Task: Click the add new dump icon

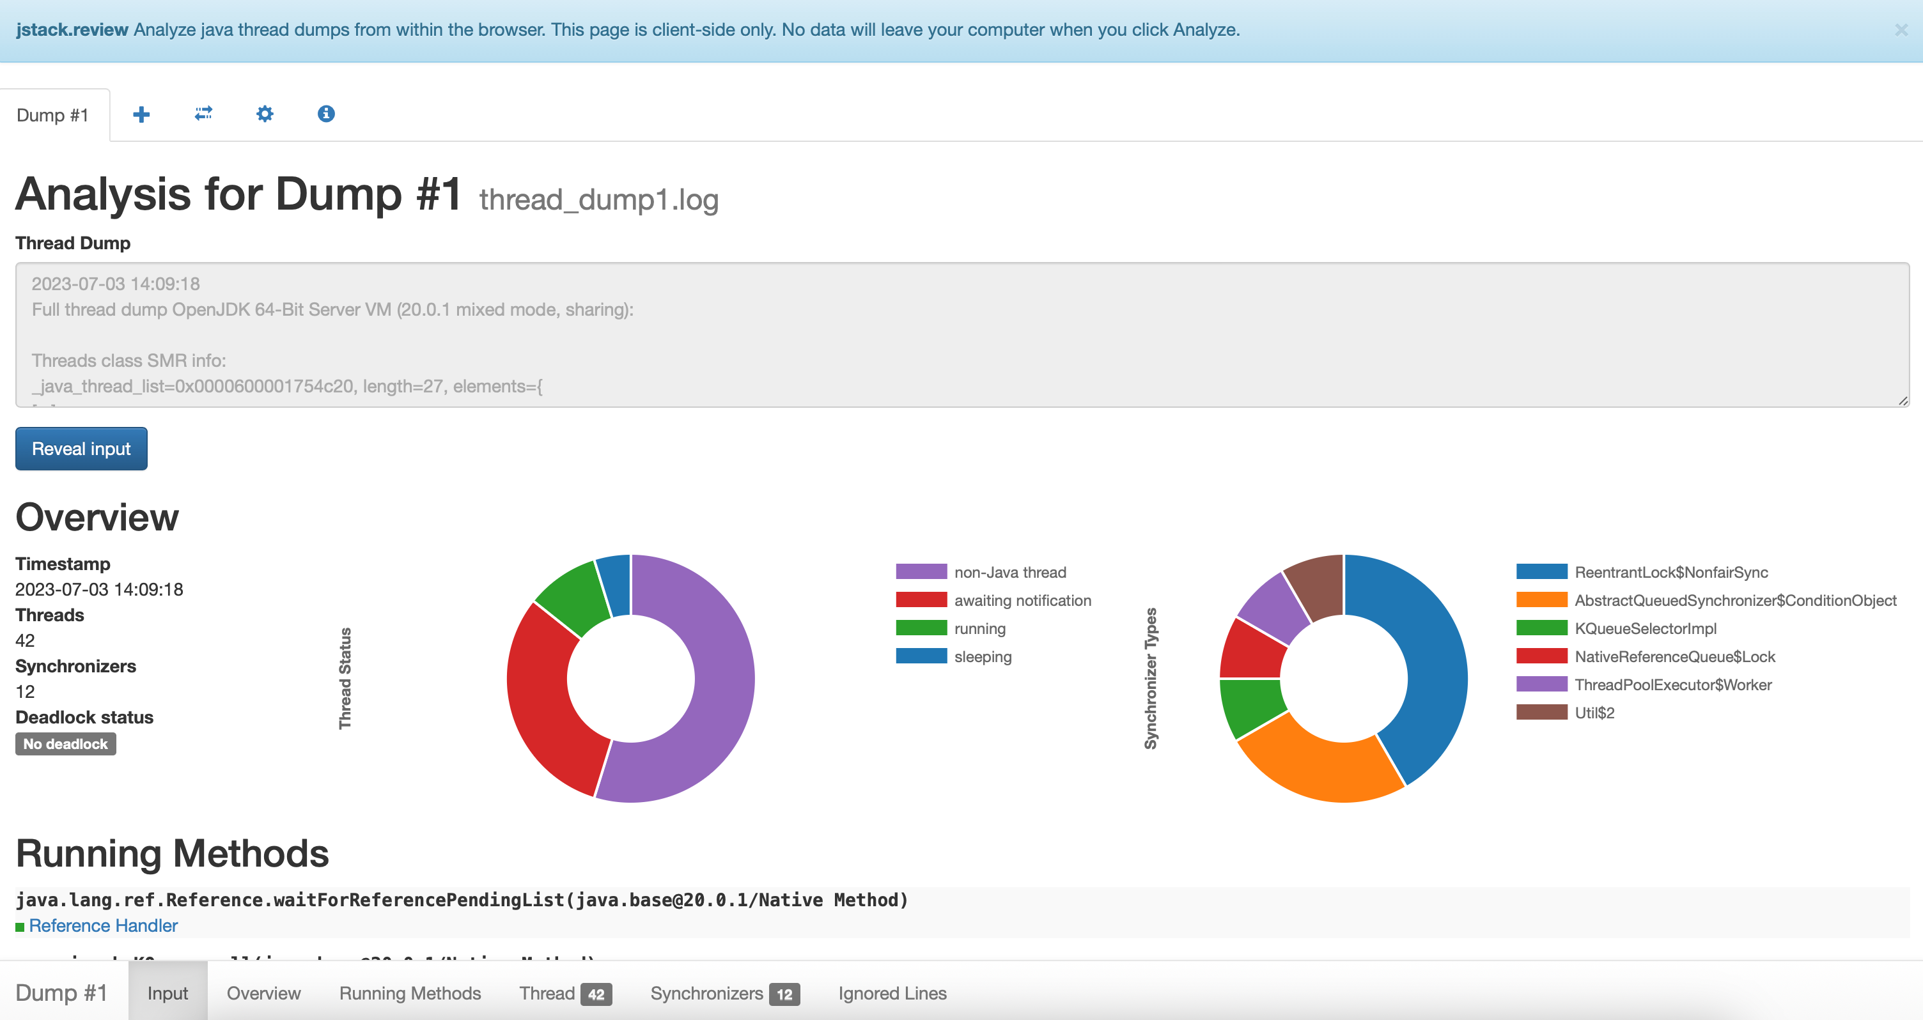Action: click(x=141, y=113)
